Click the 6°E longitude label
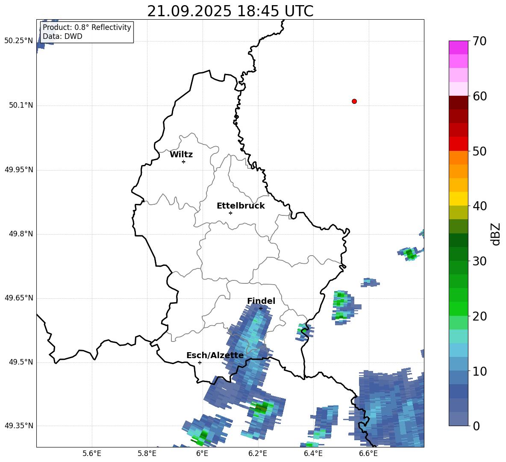506x462 pixels. coord(202,453)
